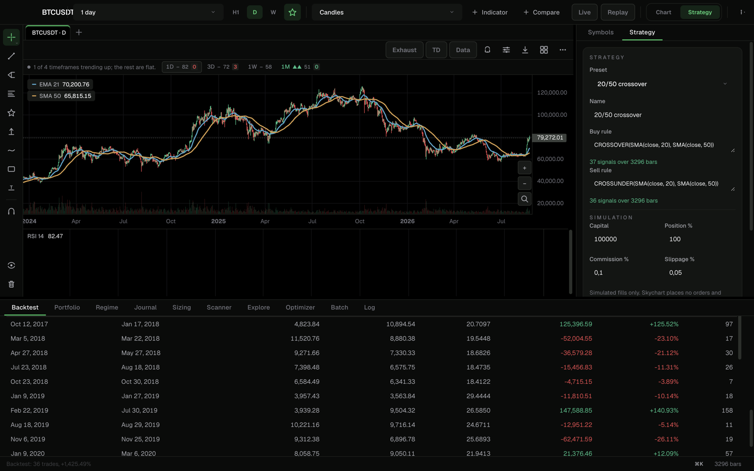Click the 1D – 82 timeframe chip
754x471 pixels.
coord(181,67)
